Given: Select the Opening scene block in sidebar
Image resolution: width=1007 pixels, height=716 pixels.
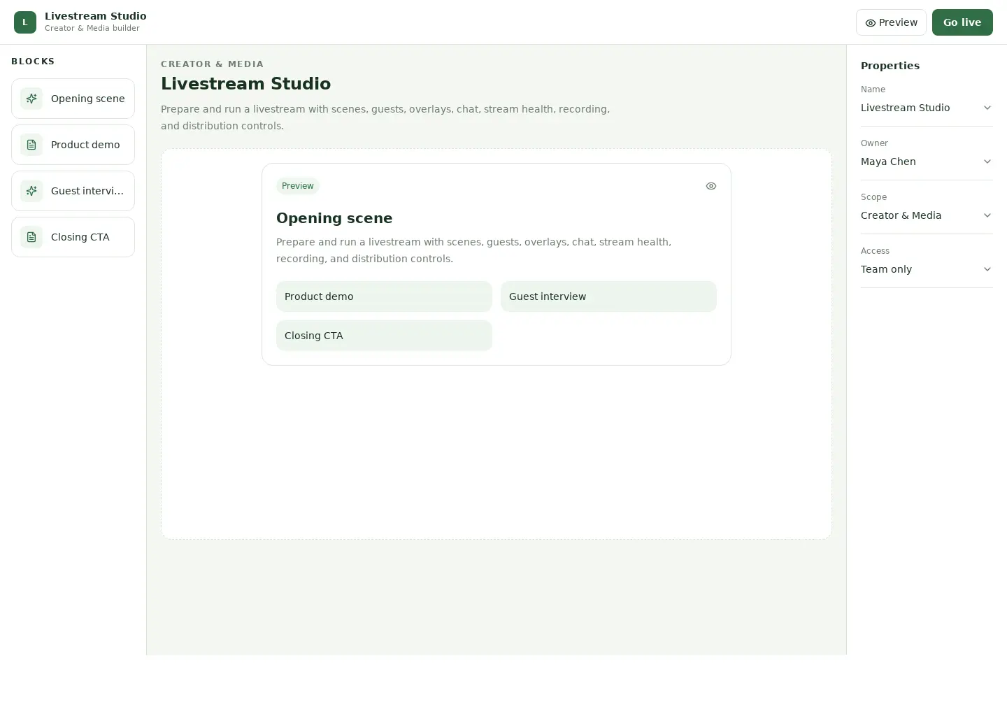Looking at the screenshot, I should point(73,99).
